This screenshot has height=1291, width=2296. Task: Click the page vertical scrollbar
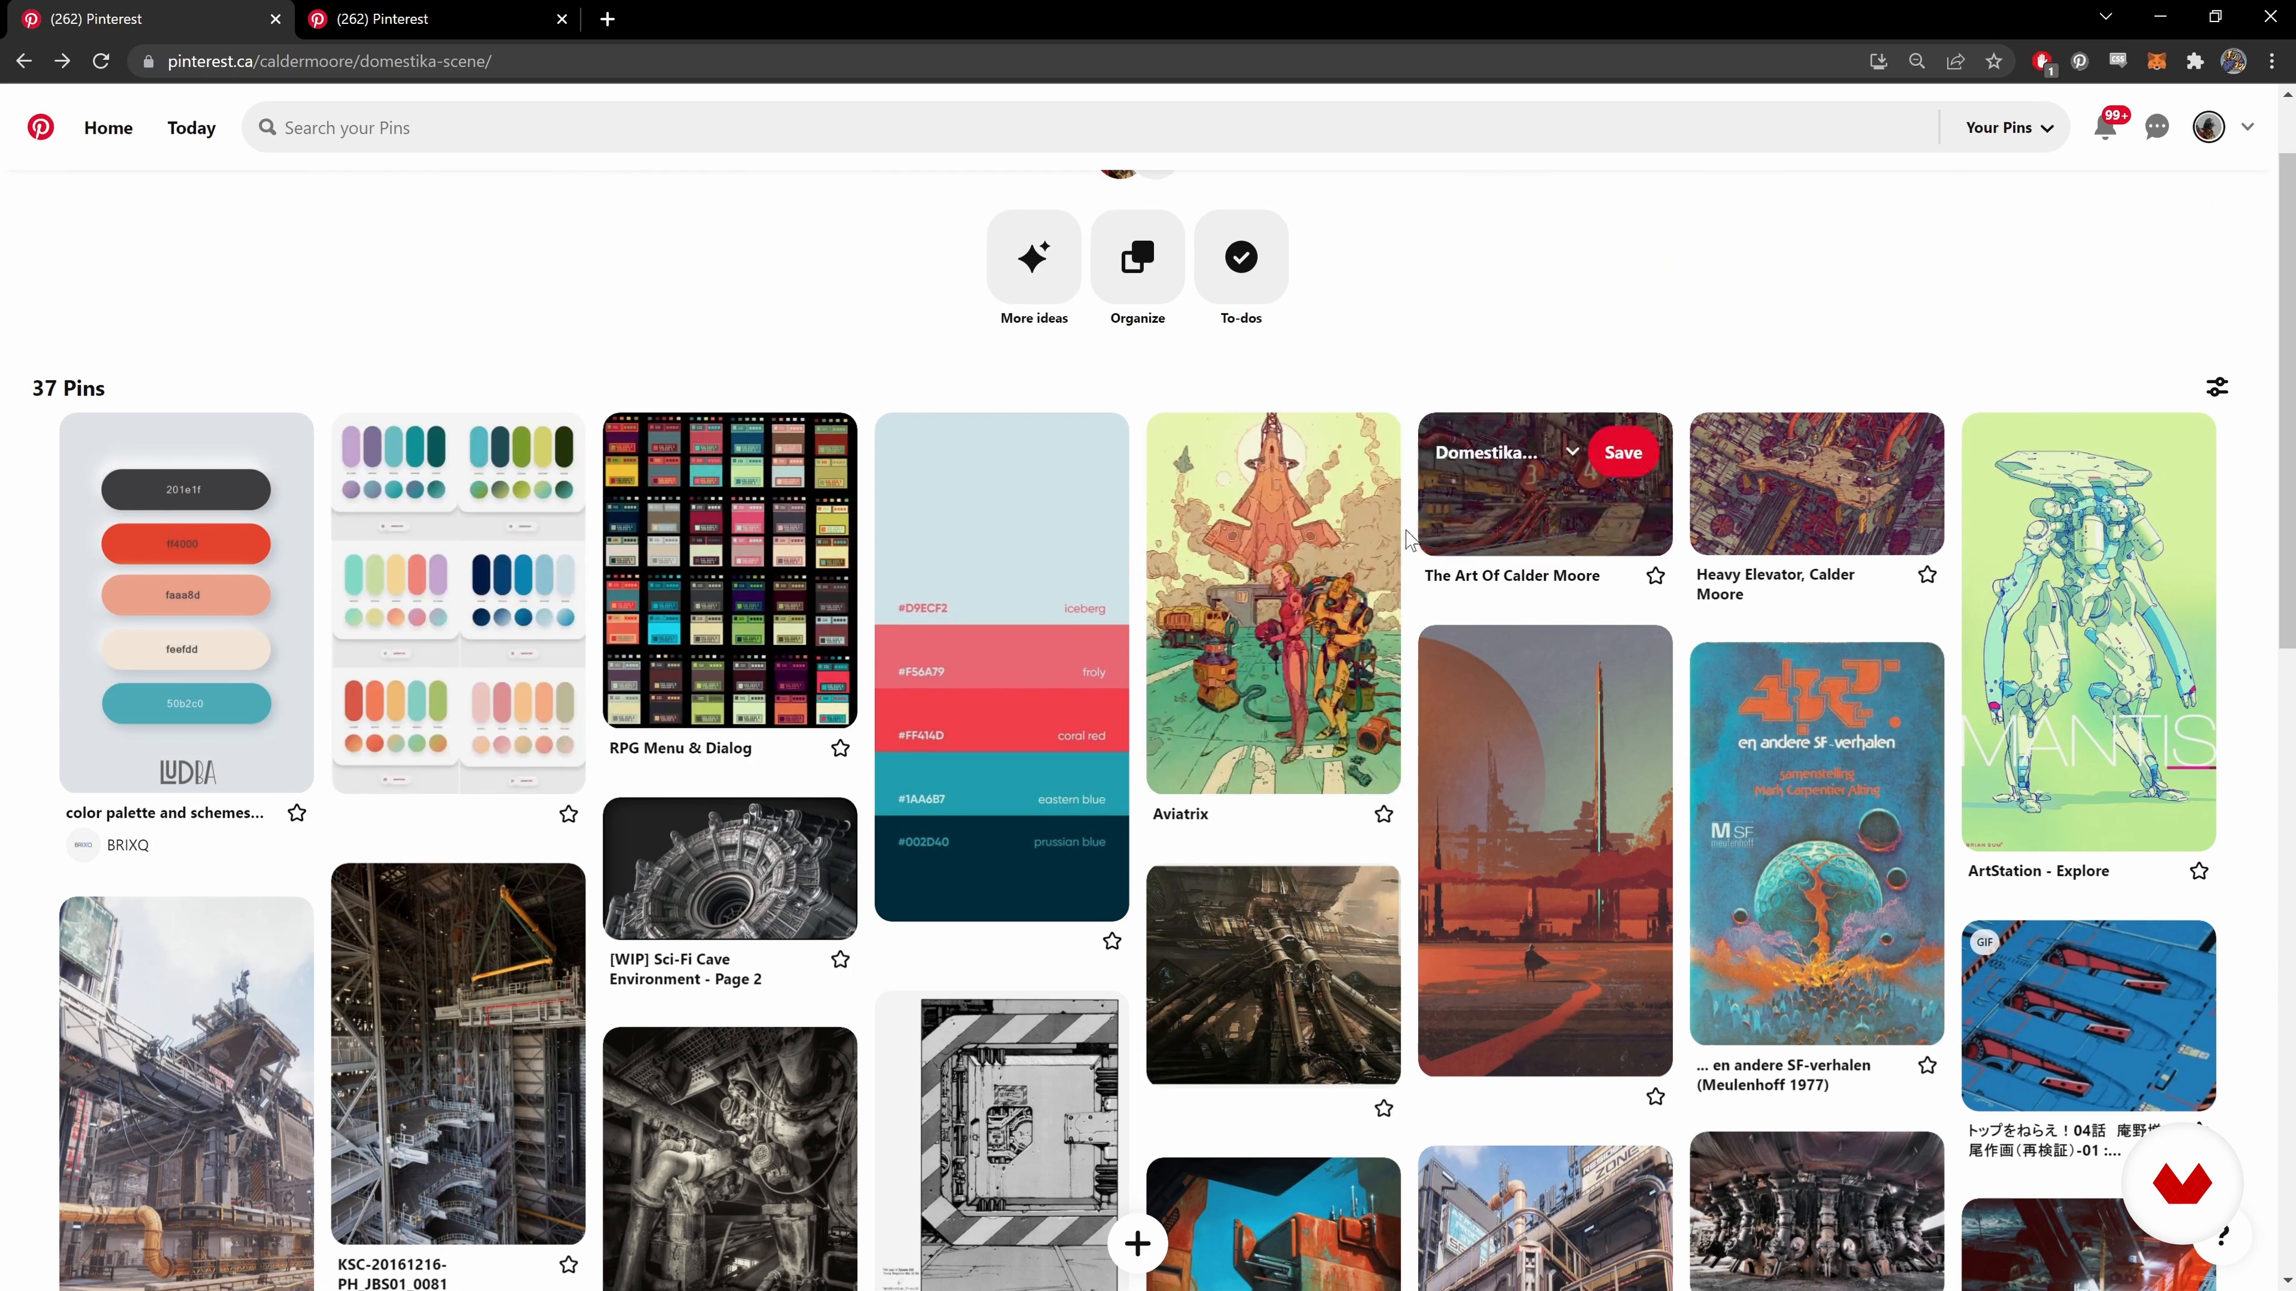(x=2287, y=401)
